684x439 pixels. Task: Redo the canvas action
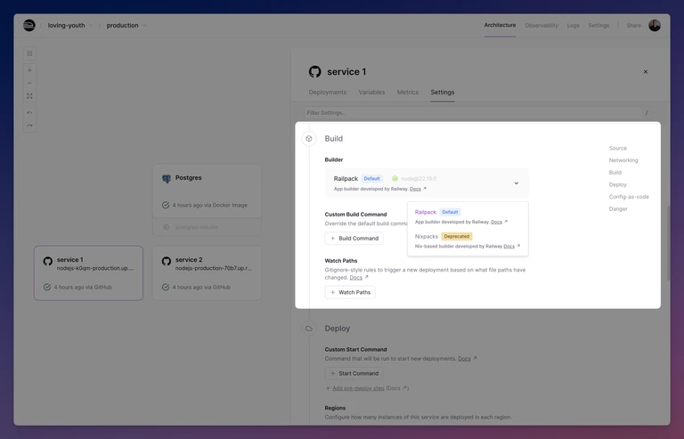pyautogui.click(x=29, y=126)
